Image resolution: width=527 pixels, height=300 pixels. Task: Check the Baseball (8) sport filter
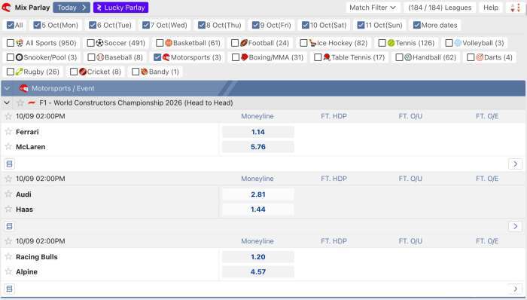[x=91, y=57]
